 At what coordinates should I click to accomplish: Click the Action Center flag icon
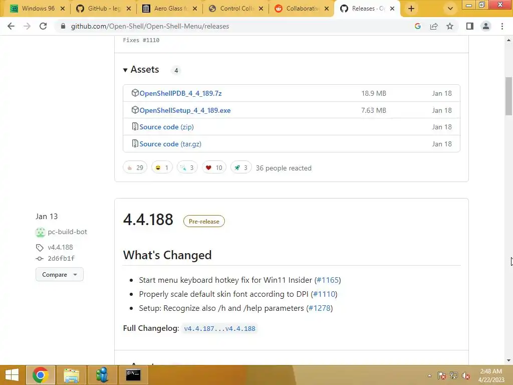442,375
